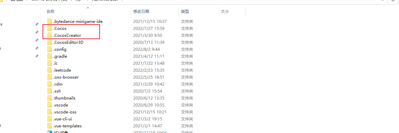Sort by the 大小 column header
Screen dimensions: 399x133
click(225, 12)
